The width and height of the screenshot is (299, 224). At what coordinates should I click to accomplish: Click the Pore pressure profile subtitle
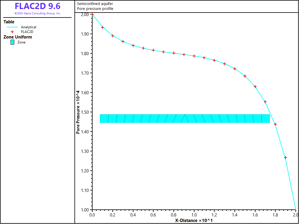pos(95,9)
